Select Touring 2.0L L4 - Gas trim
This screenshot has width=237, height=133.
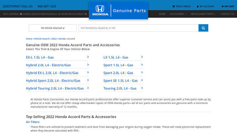pyautogui.click(x=120, y=88)
